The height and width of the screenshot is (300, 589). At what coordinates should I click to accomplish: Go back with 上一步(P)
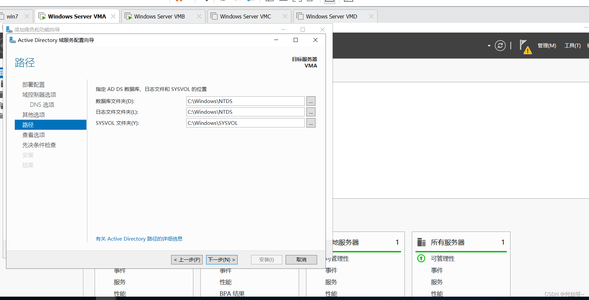(187, 260)
